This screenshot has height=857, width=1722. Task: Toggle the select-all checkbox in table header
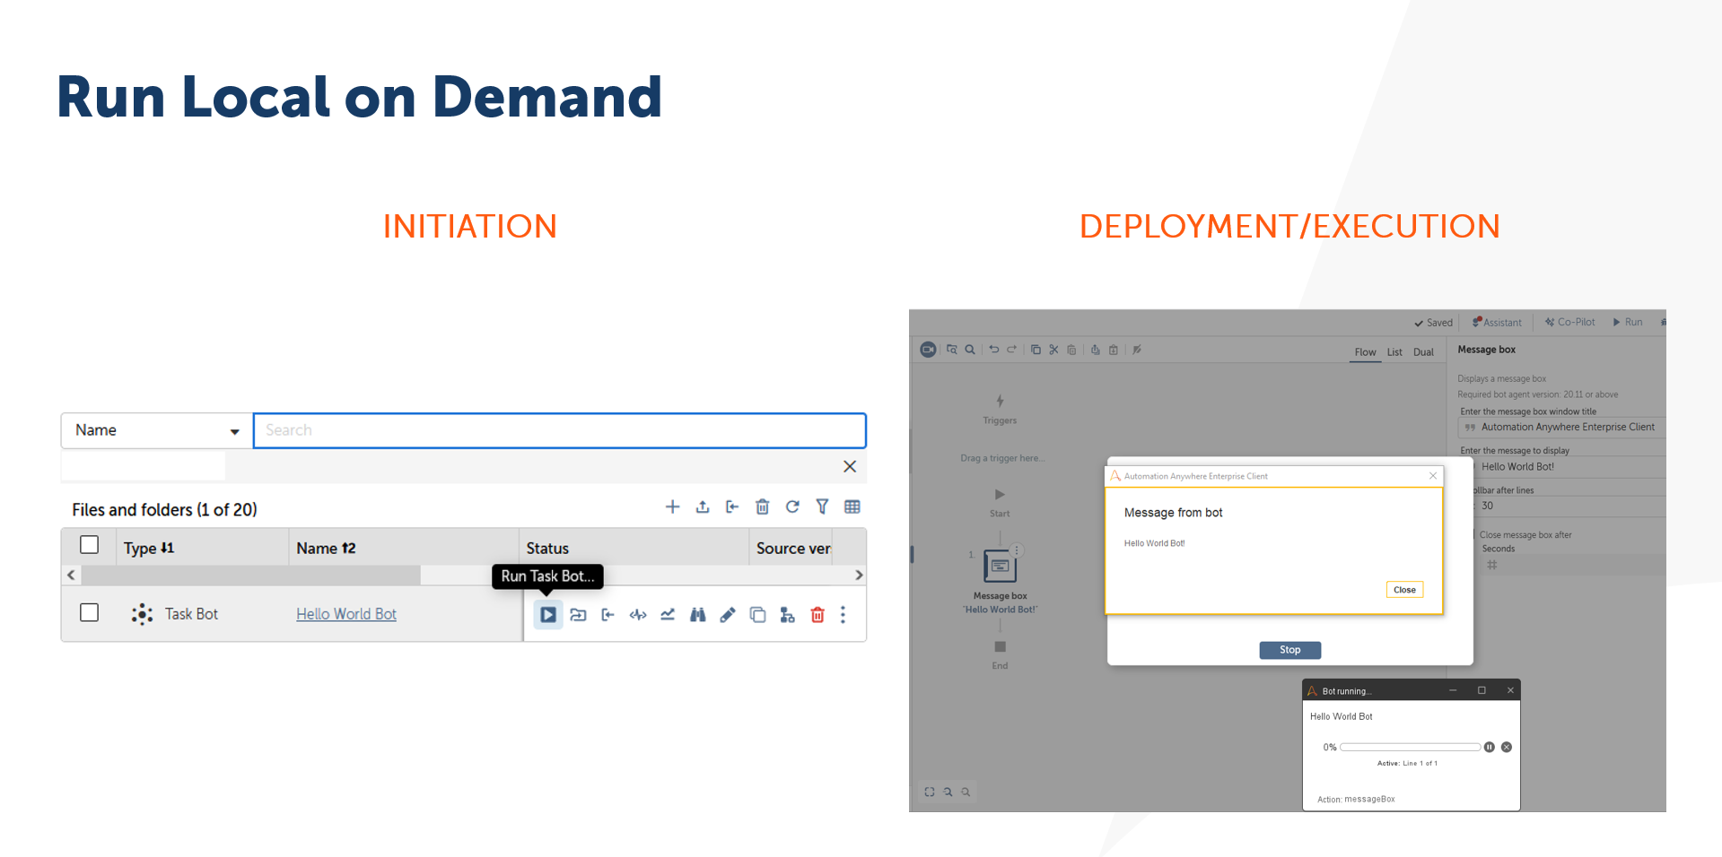89,545
